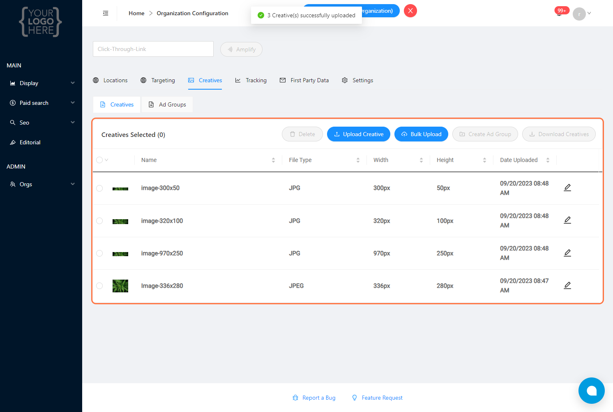Sort by Date Uploaded column
The height and width of the screenshot is (412, 613).
pos(548,160)
